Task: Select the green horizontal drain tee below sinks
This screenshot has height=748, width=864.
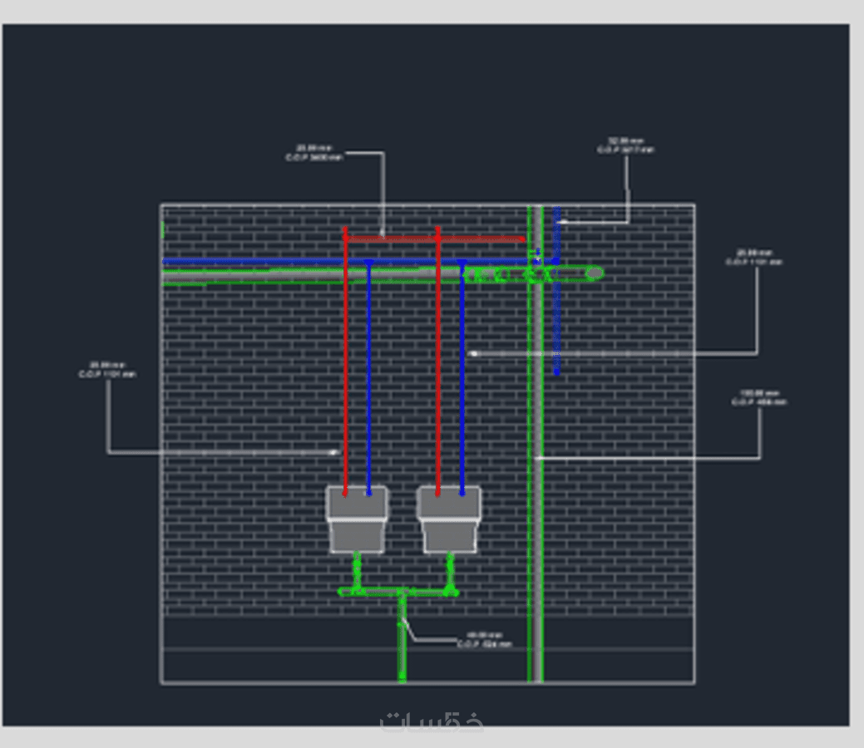Action: pyautogui.click(x=397, y=592)
